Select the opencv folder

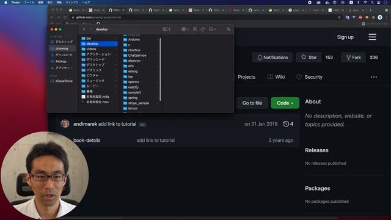click(141, 82)
